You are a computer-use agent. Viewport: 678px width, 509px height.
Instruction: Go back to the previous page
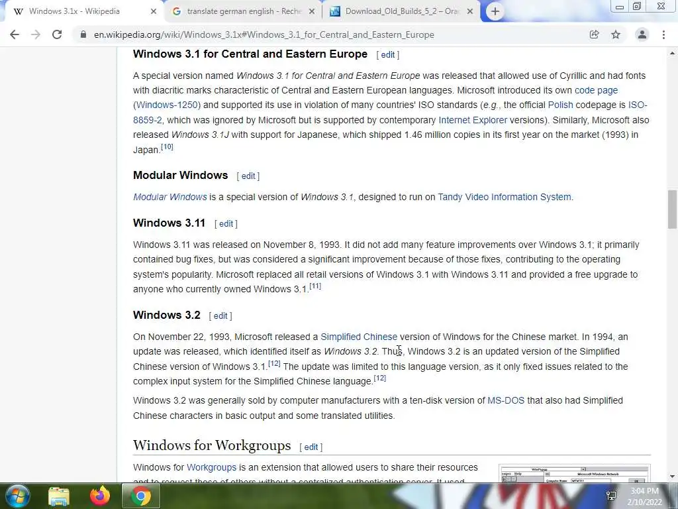coord(15,34)
